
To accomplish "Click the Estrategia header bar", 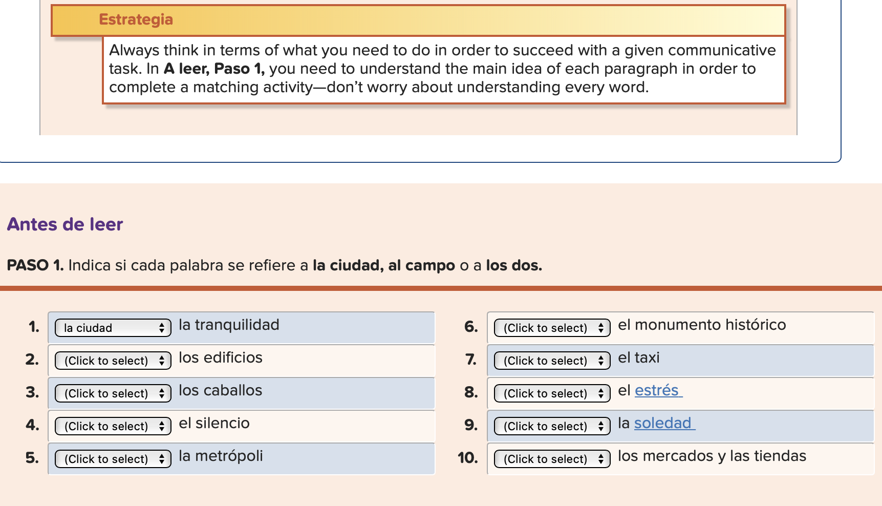I will (x=418, y=20).
